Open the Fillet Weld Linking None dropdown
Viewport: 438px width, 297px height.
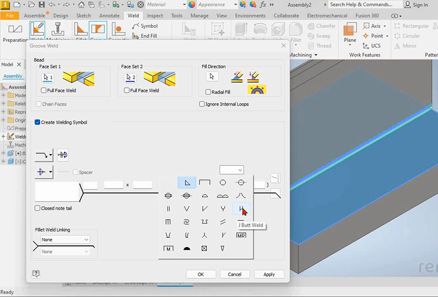(65, 240)
